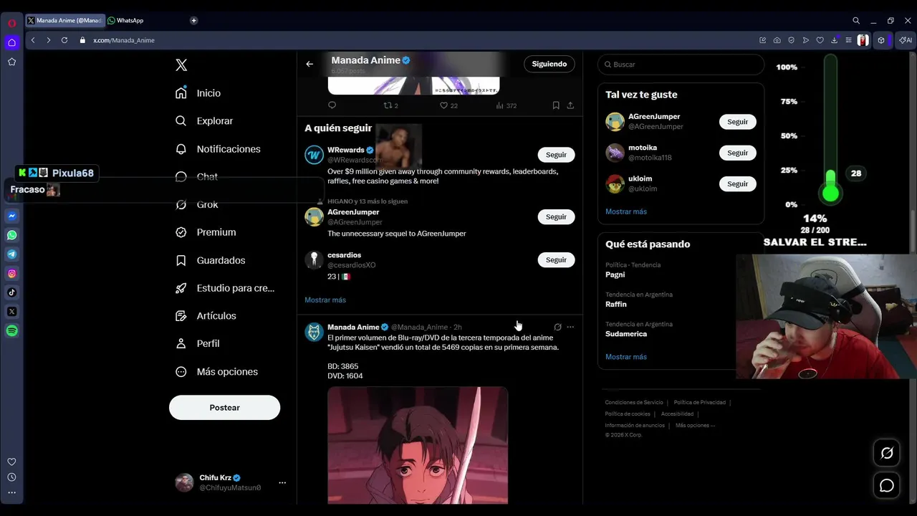Open Perfil in X menu
Viewport: 917px width, 516px height.
coord(198,343)
